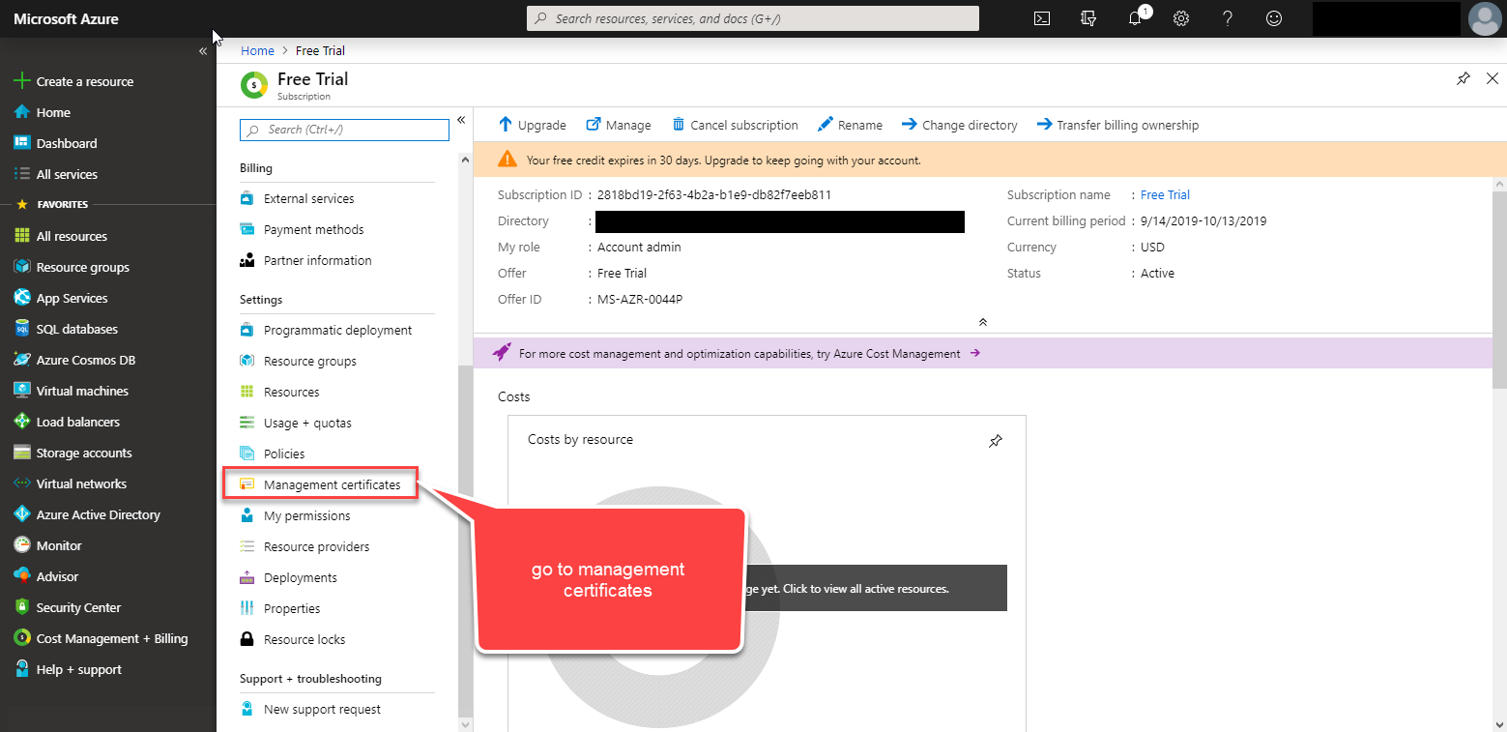
Task: Click the Azure Active Directory icon
Action: click(x=21, y=514)
